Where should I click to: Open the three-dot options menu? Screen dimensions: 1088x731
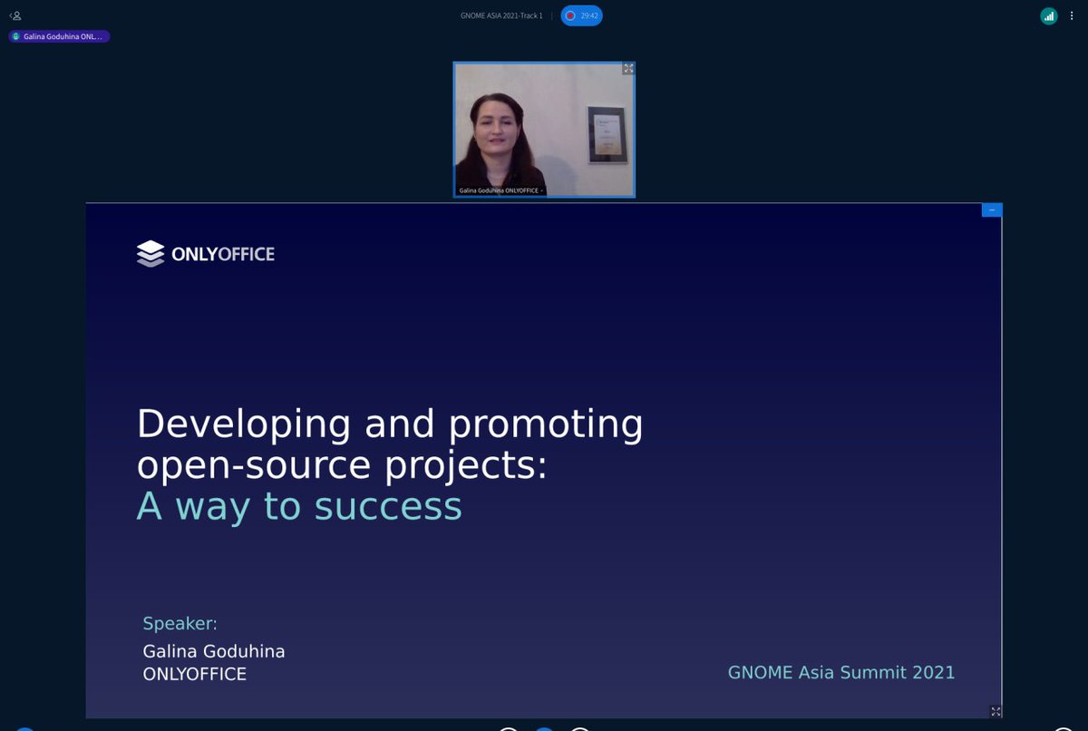point(1071,15)
